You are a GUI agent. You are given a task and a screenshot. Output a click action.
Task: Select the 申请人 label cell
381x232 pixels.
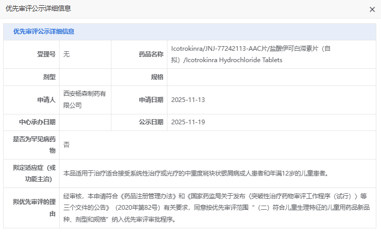(x=31, y=100)
